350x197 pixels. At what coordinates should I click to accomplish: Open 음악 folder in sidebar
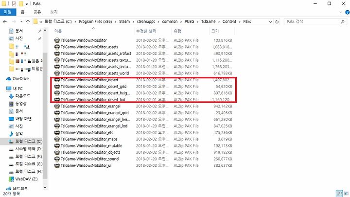tap(16, 134)
